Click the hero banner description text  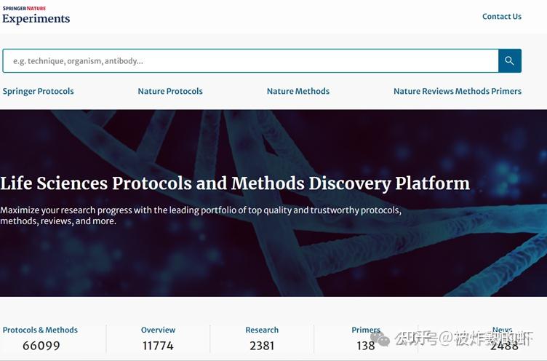click(x=201, y=215)
